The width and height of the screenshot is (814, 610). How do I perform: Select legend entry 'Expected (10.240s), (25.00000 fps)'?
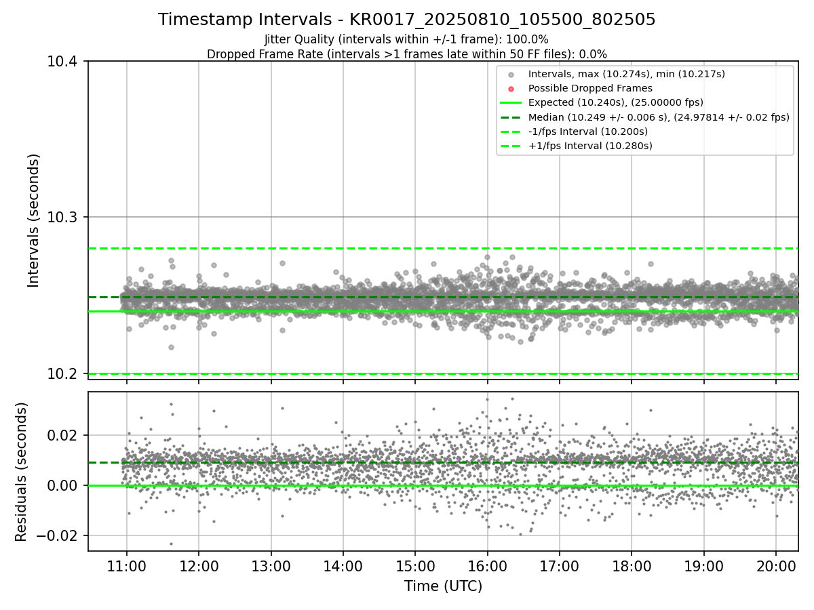tap(616, 102)
